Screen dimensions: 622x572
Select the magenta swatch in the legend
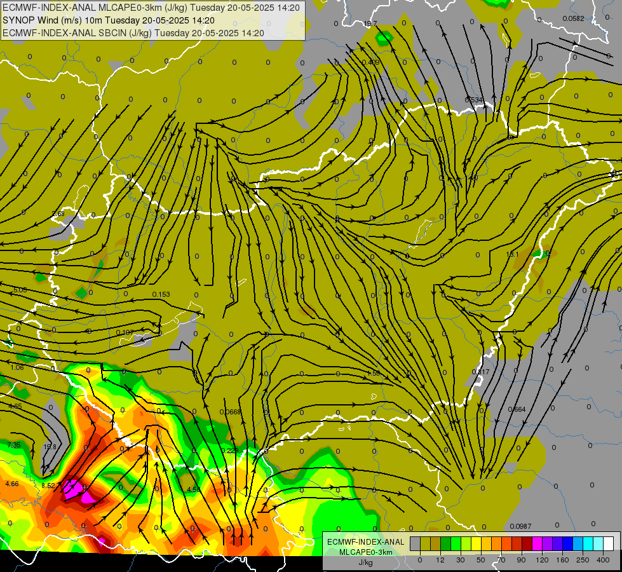537,543
